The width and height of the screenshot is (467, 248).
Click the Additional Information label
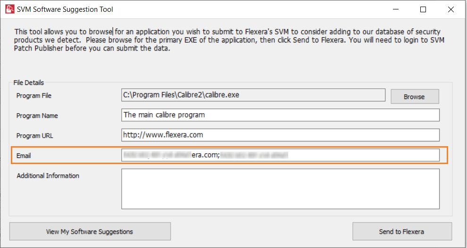[x=48, y=176]
